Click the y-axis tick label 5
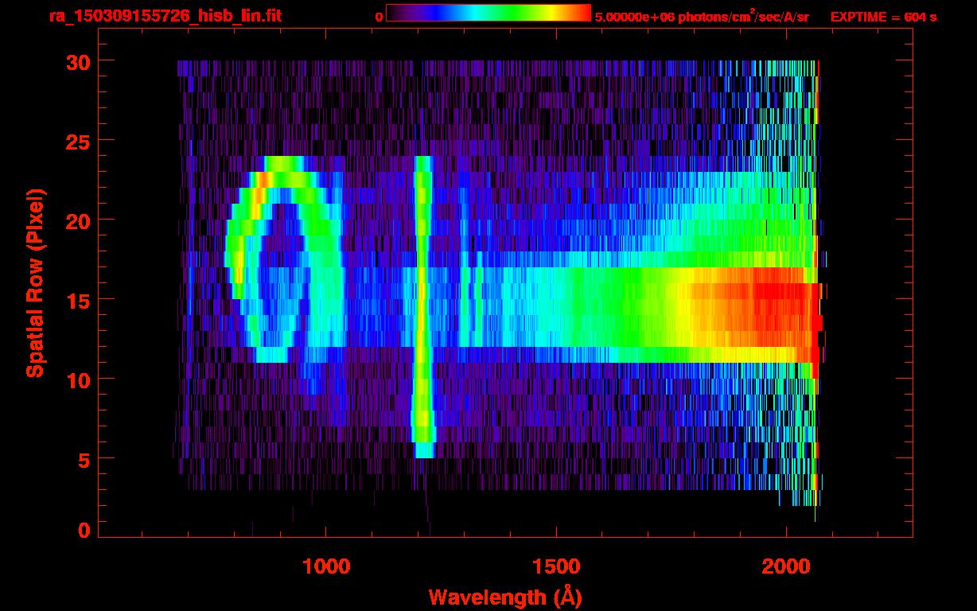This screenshot has height=611, width=977. tap(83, 459)
